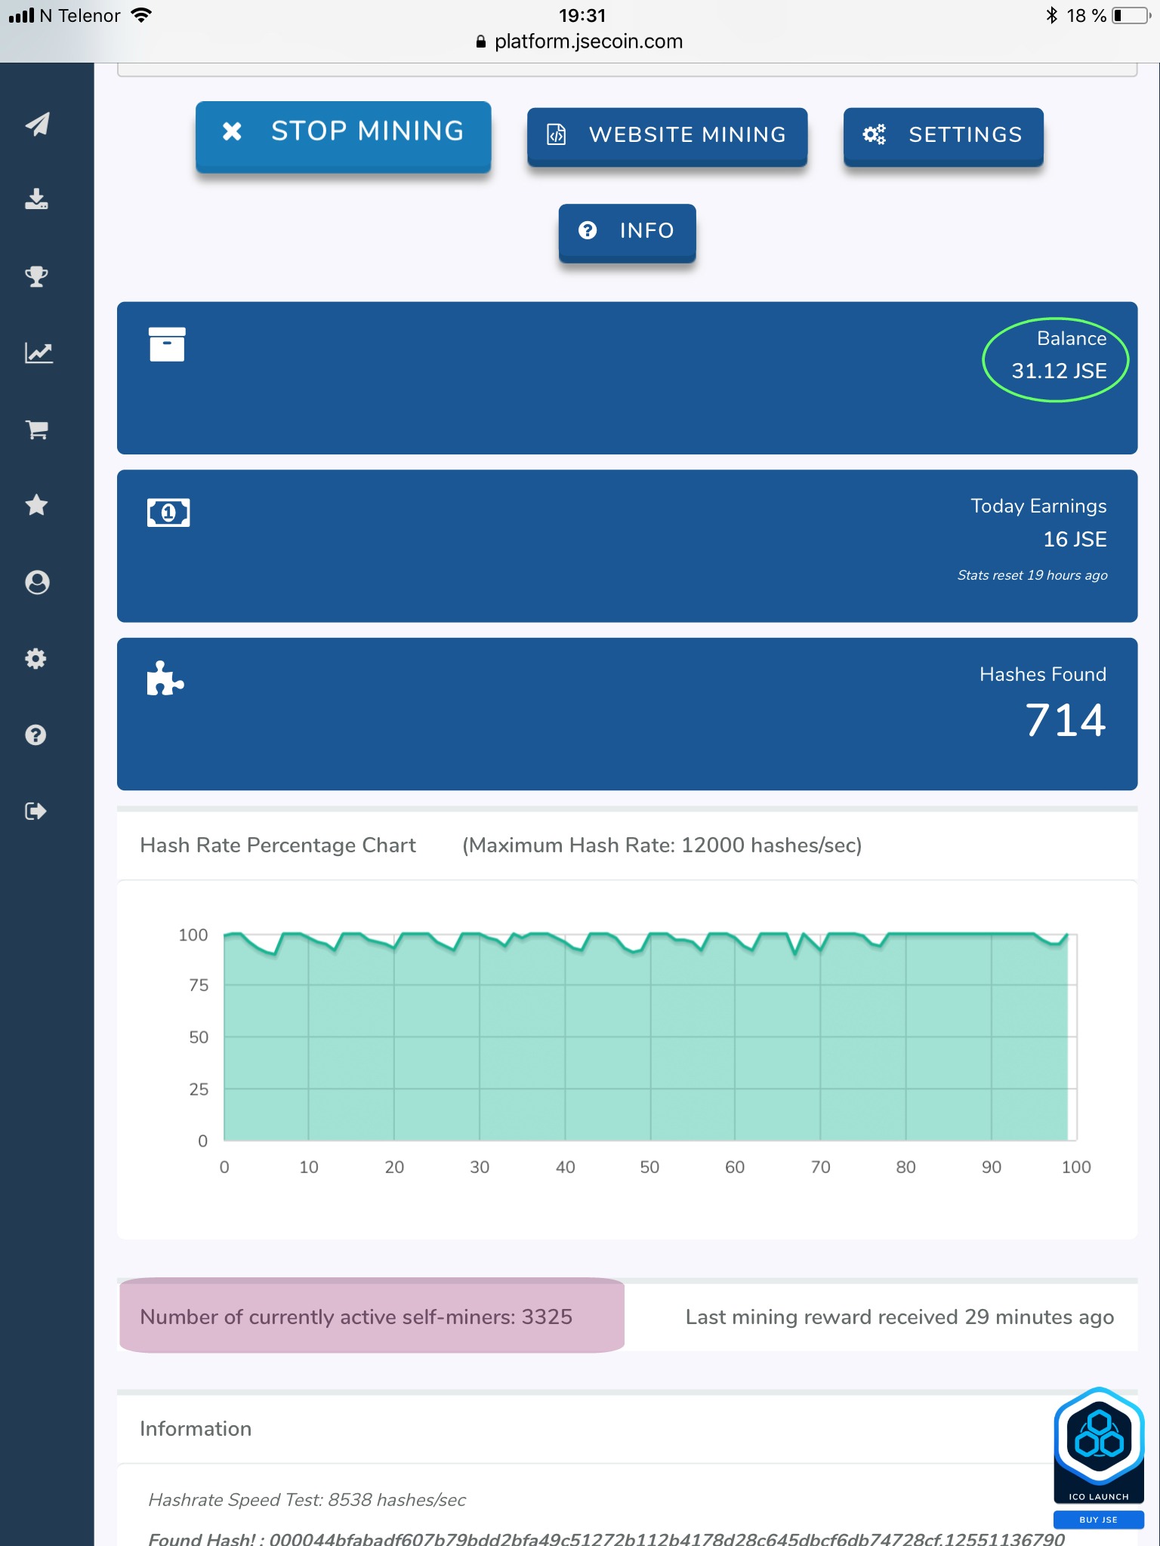
Task: Open the paper plane sidebar icon
Action: click(38, 124)
